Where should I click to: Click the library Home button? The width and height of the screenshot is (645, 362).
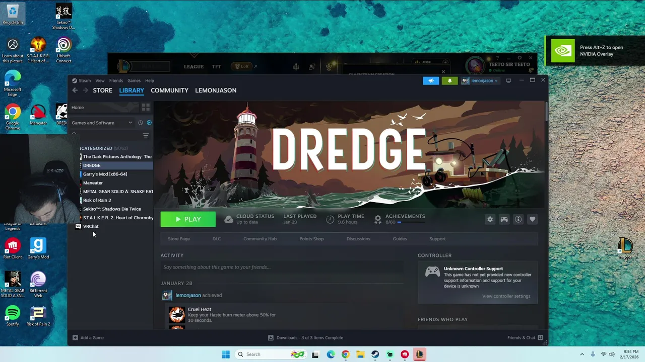[x=103, y=107]
